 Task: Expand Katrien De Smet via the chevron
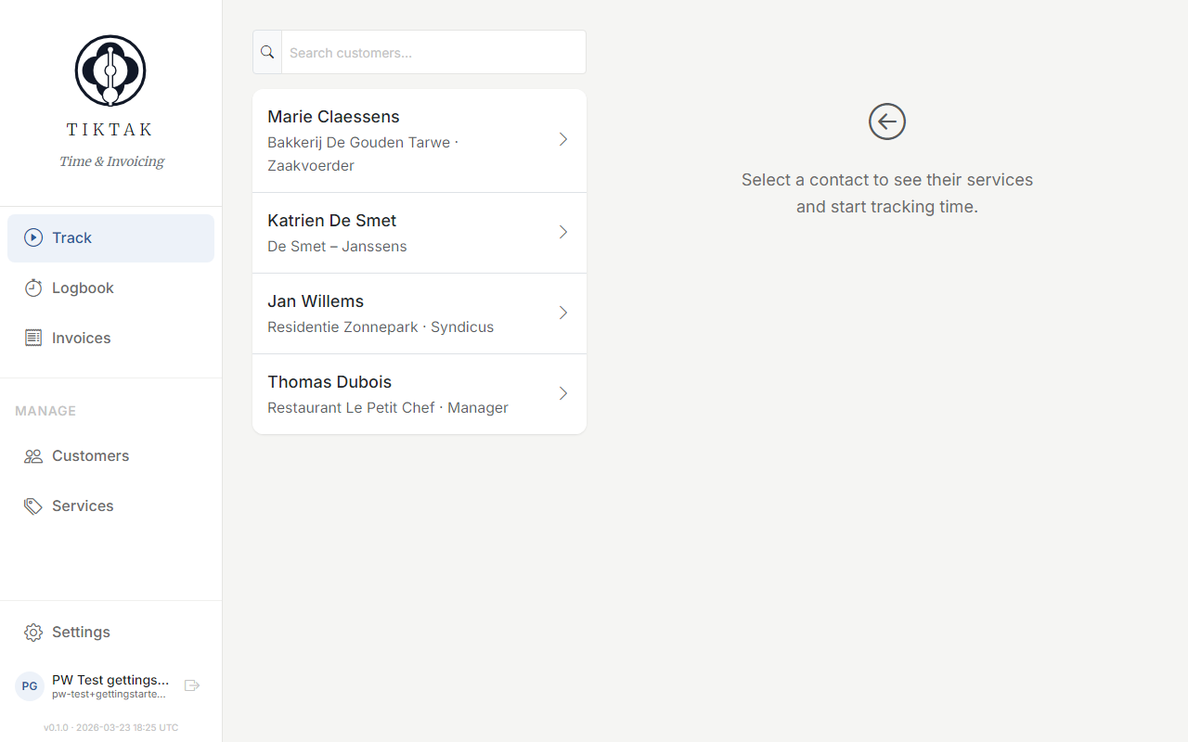[562, 232]
